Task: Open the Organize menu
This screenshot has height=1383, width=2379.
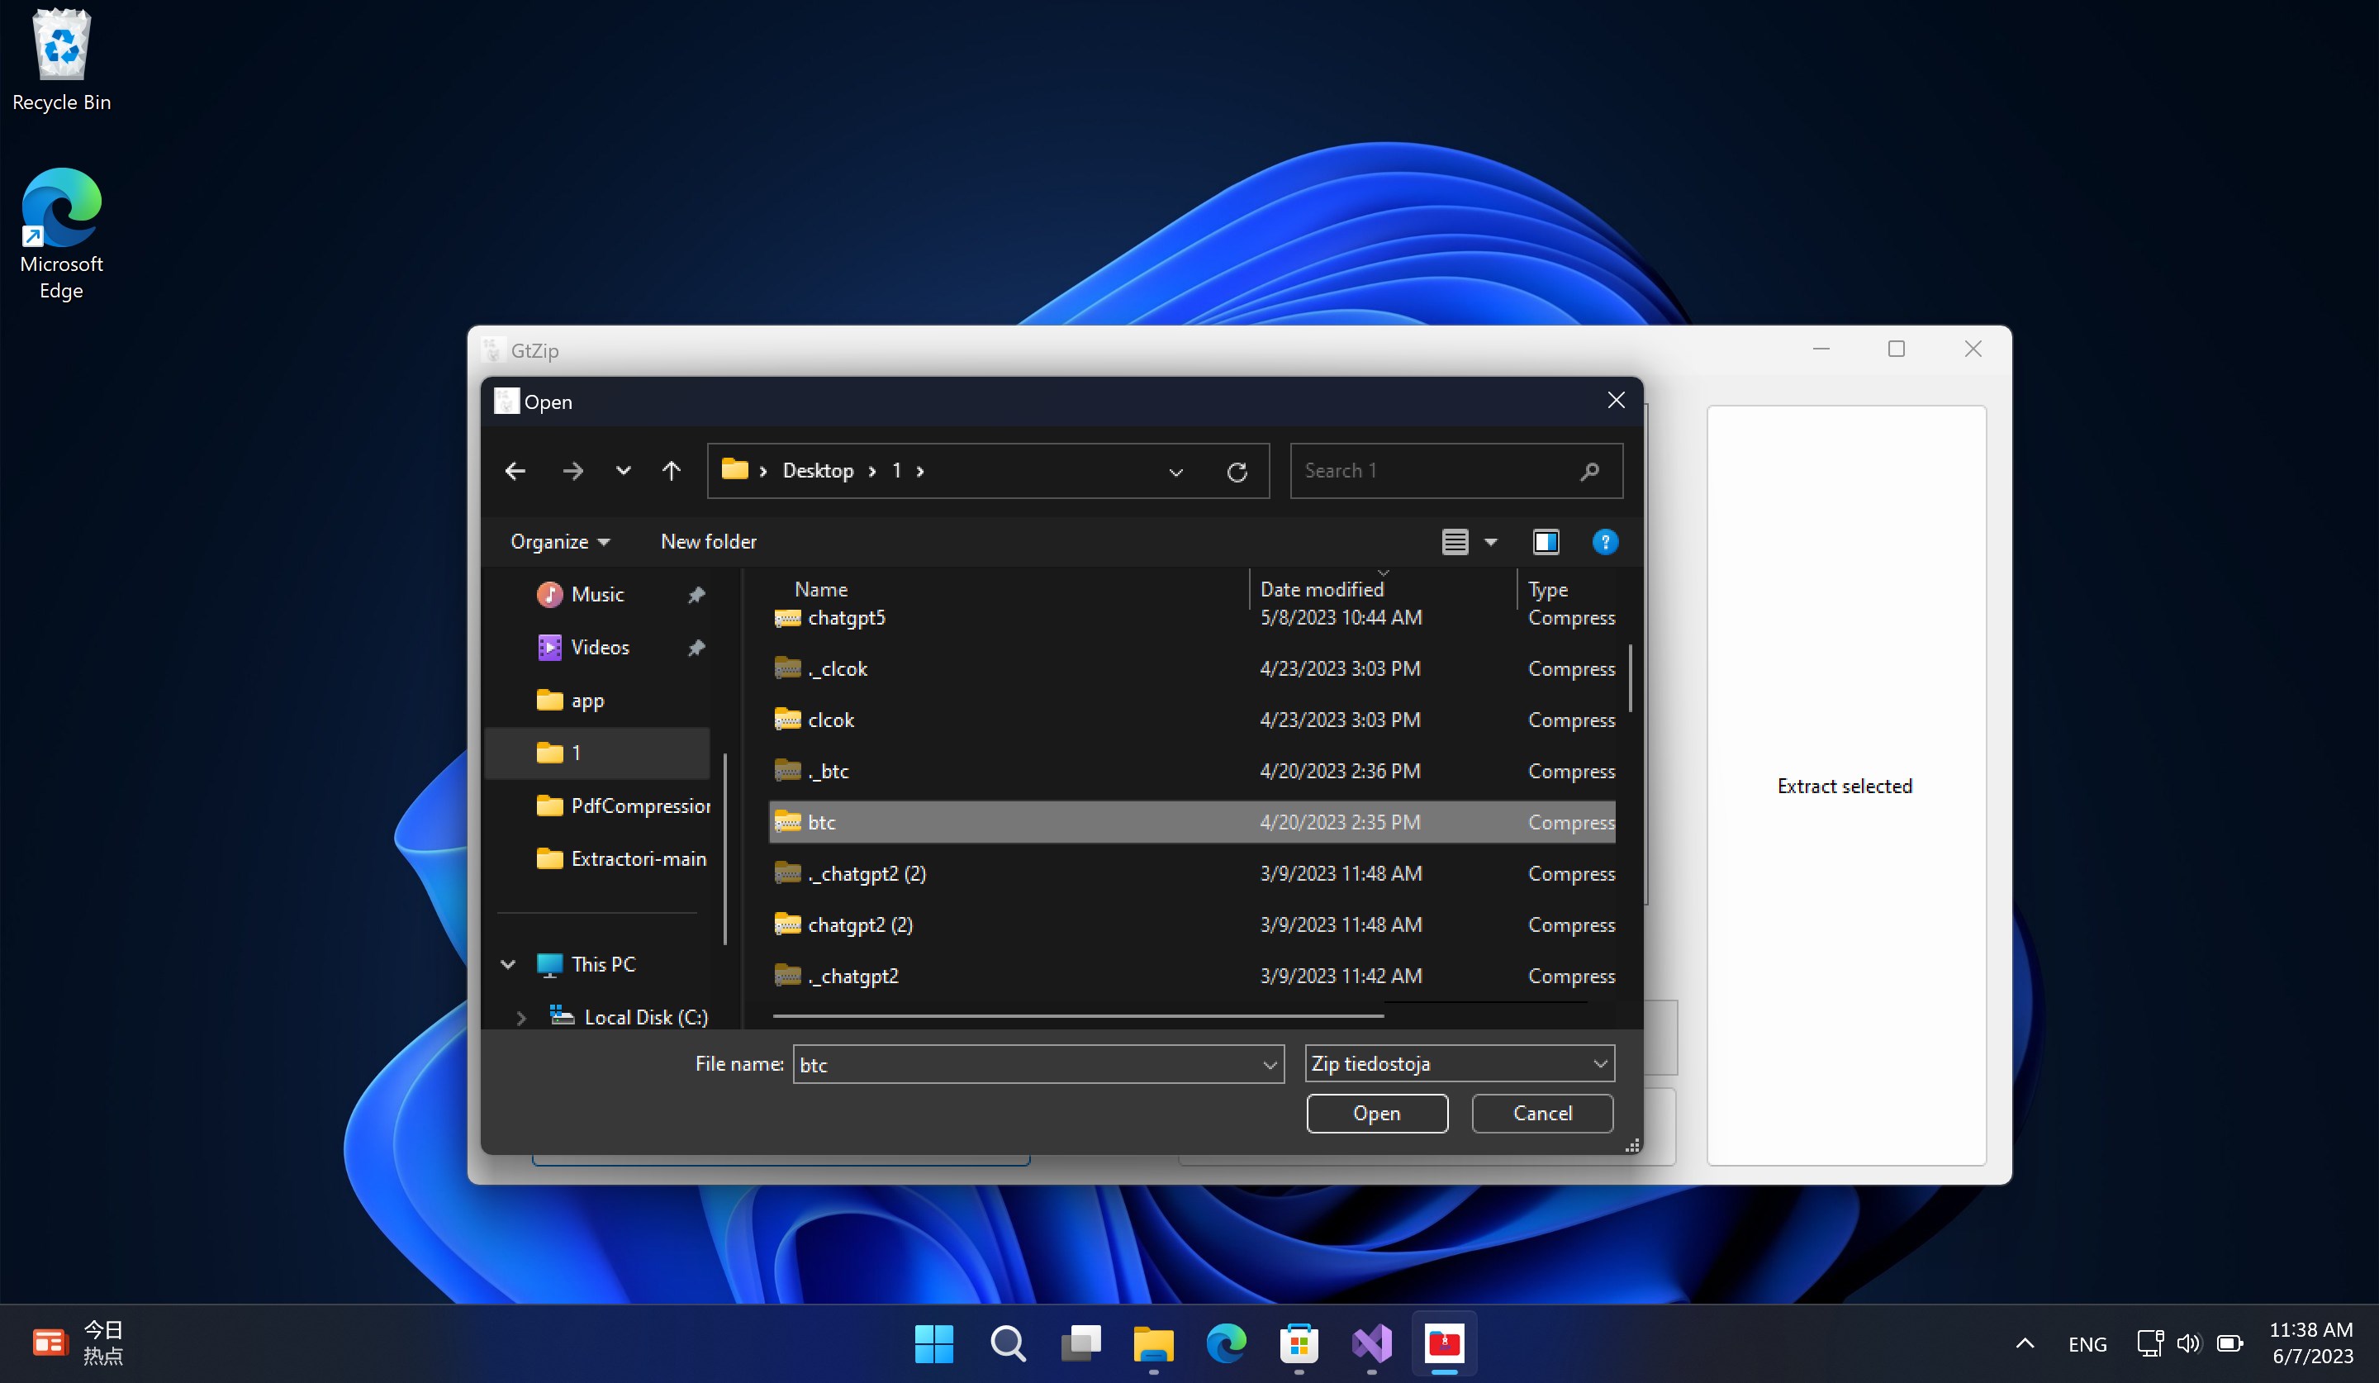Action: pos(560,542)
